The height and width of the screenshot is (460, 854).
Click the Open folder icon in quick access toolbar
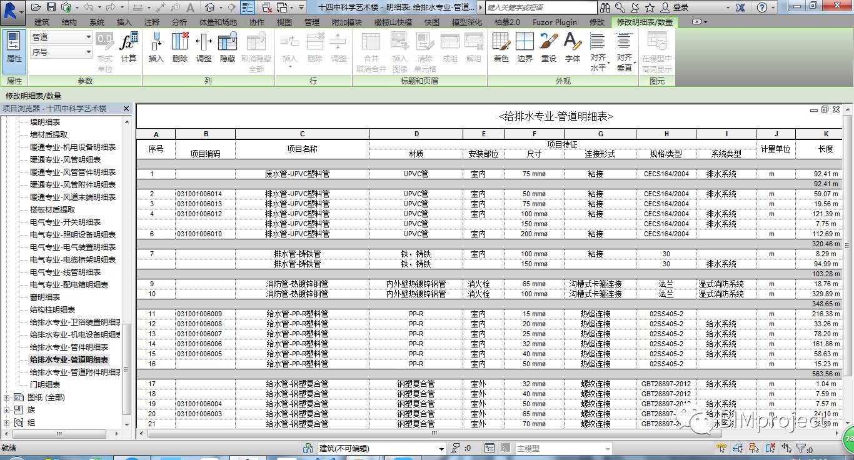tap(36, 7)
